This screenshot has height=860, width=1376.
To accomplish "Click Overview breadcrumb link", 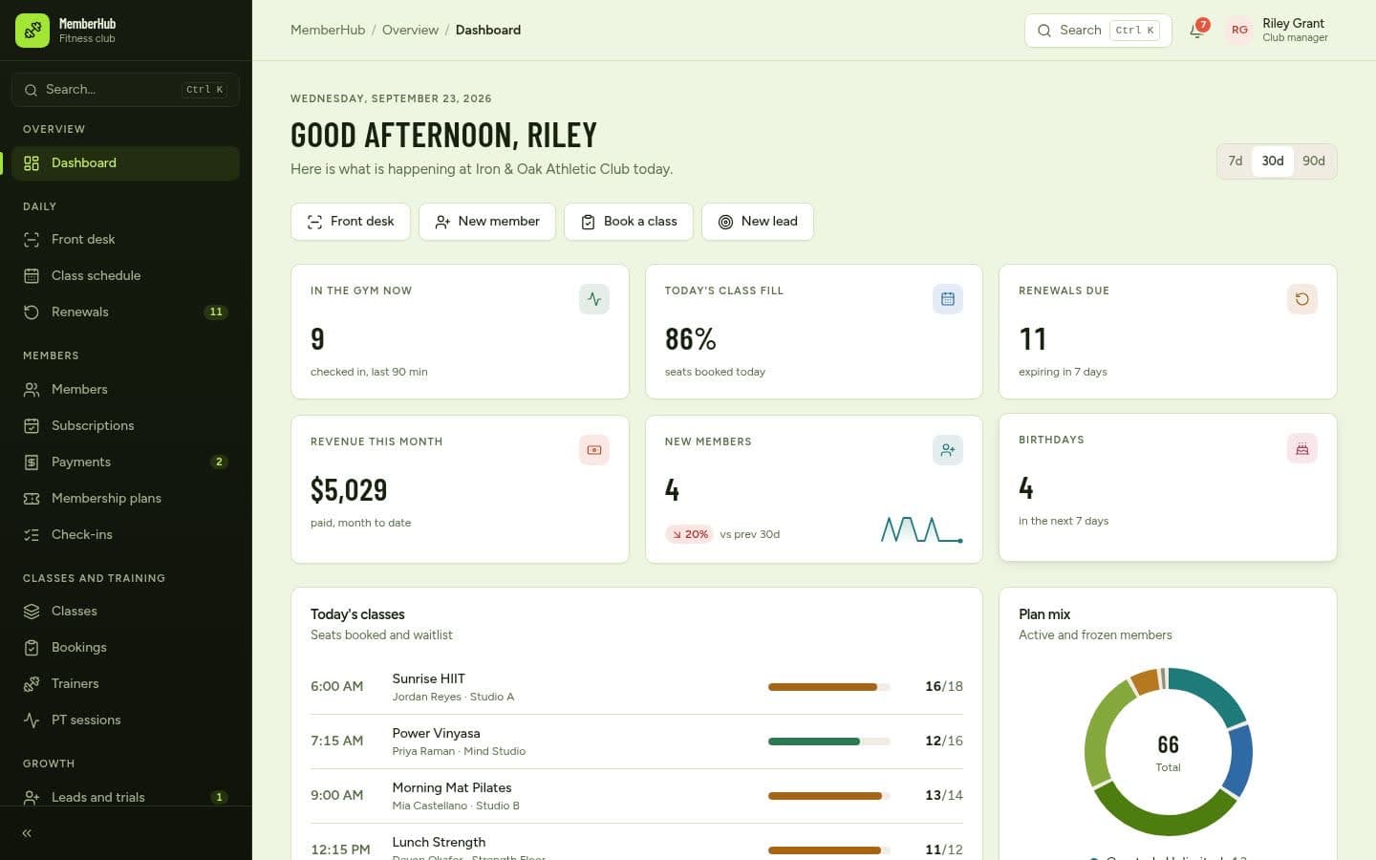I will (410, 31).
